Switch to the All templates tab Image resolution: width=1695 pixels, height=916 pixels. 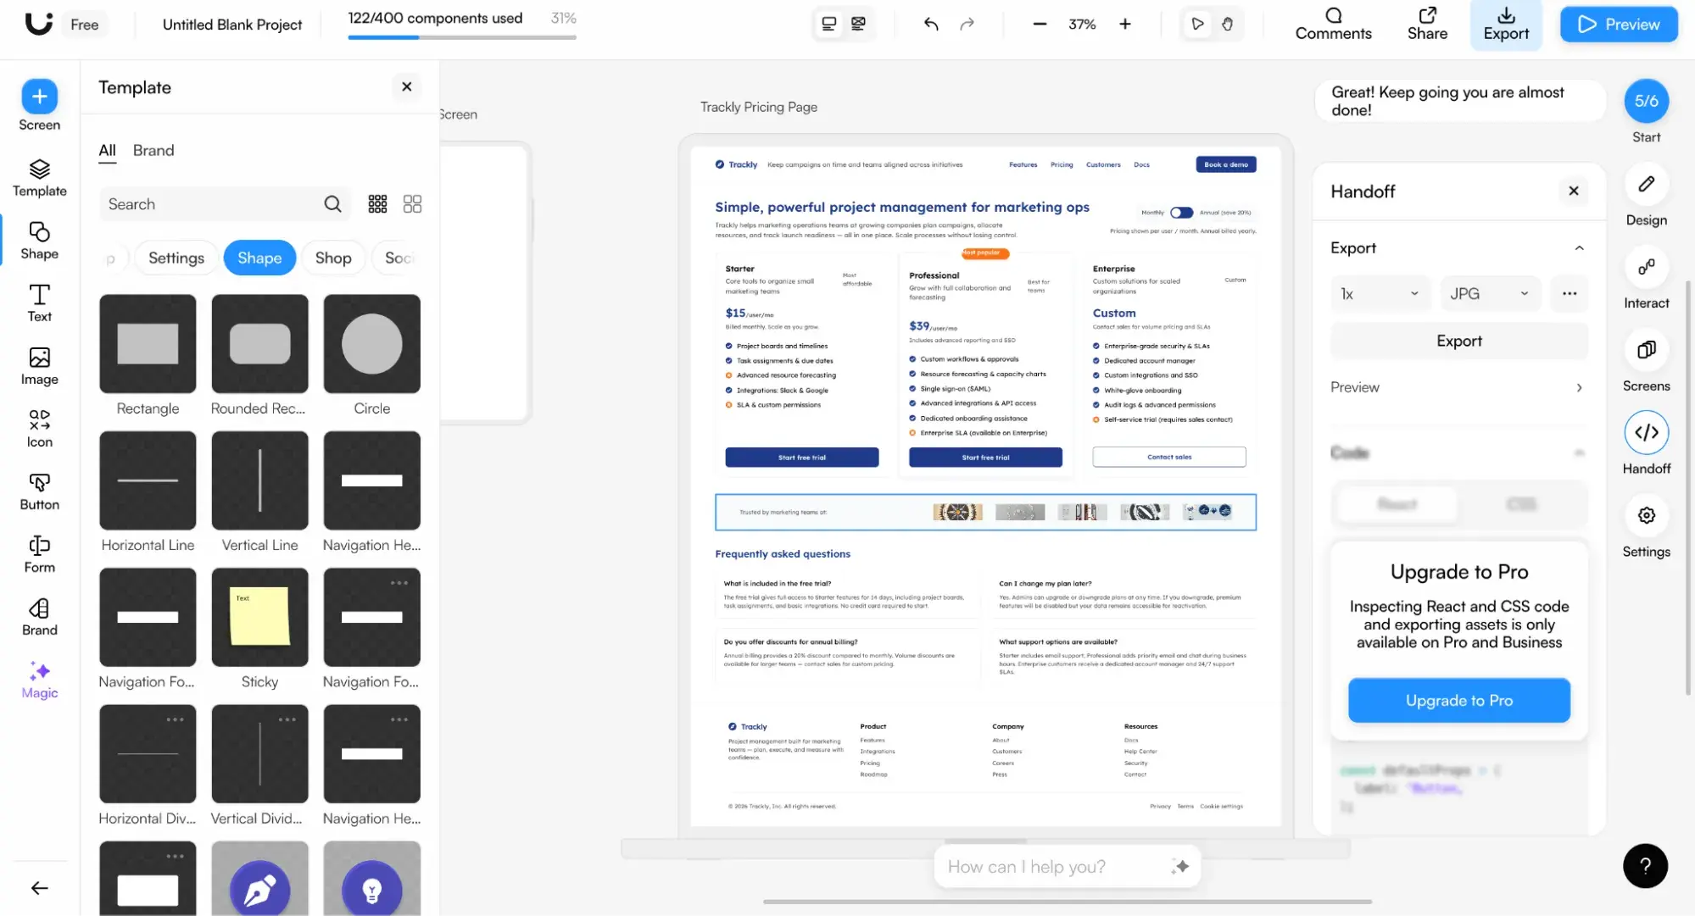coord(107,151)
